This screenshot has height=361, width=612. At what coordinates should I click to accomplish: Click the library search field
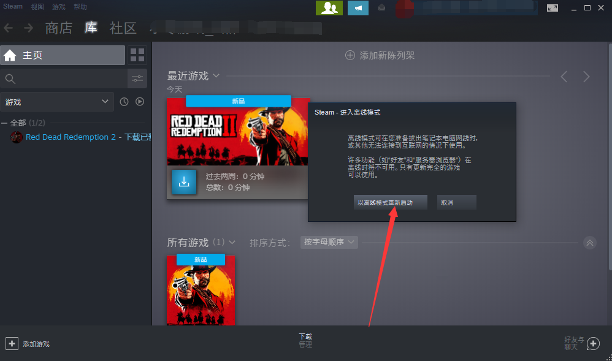64,79
